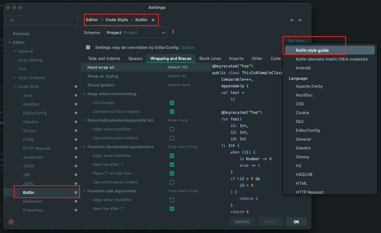Click Visual guides Default: None value

179,85
